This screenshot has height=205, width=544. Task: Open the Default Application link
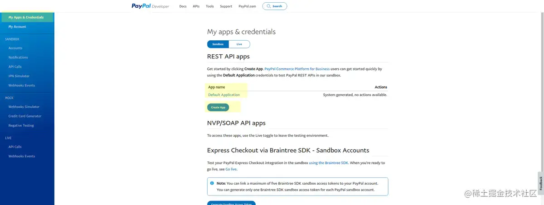click(x=224, y=95)
